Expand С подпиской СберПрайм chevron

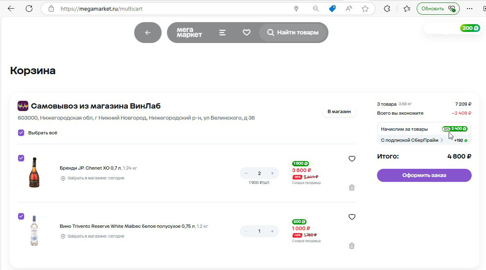[x=442, y=140]
